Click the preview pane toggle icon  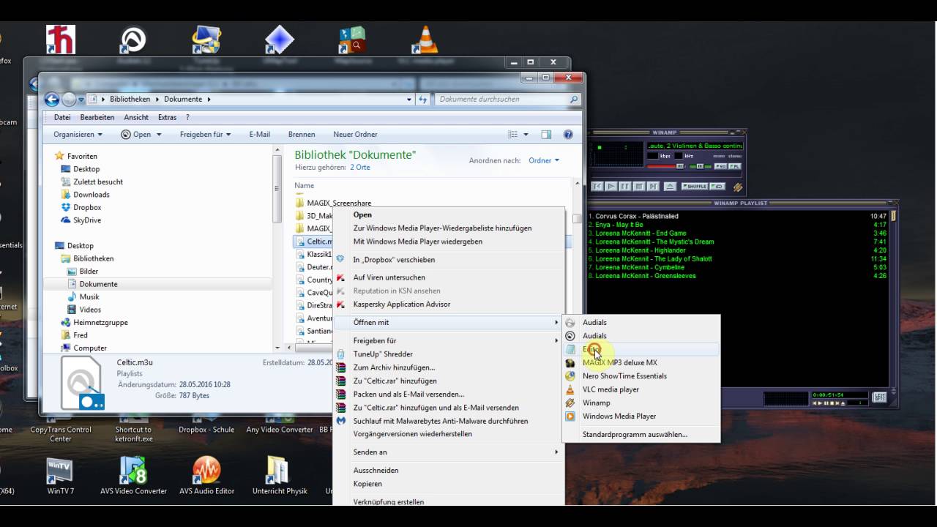[x=546, y=135]
